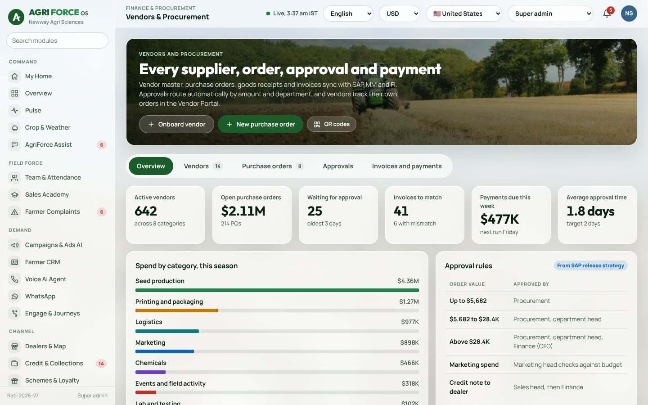Click the WhatsApp icon in sidebar
The width and height of the screenshot is (648, 405).
tap(15, 297)
